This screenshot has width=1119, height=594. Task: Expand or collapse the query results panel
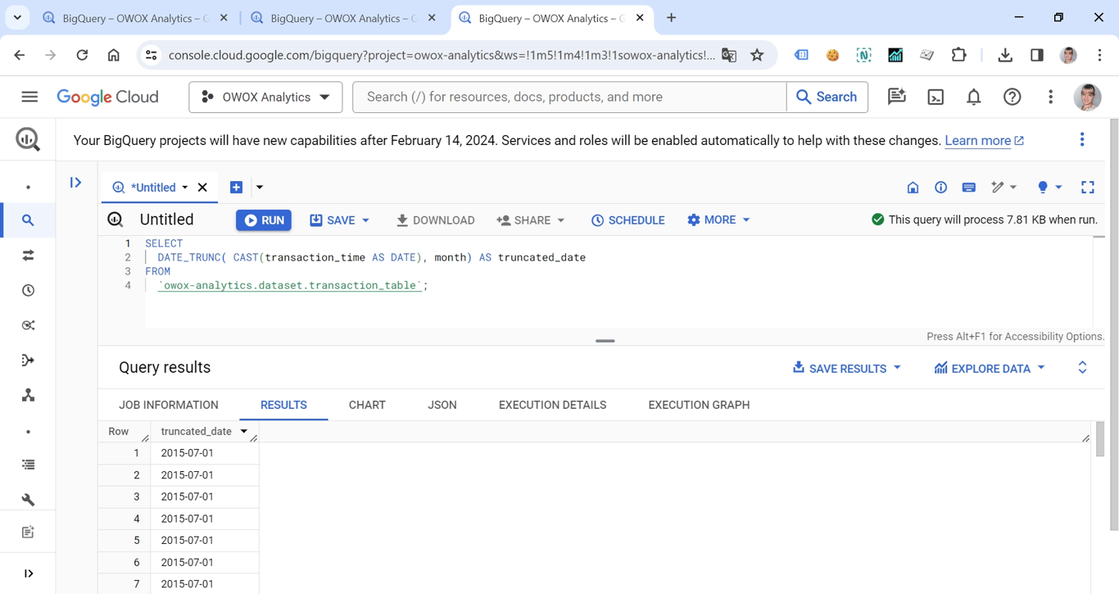point(1082,368)
